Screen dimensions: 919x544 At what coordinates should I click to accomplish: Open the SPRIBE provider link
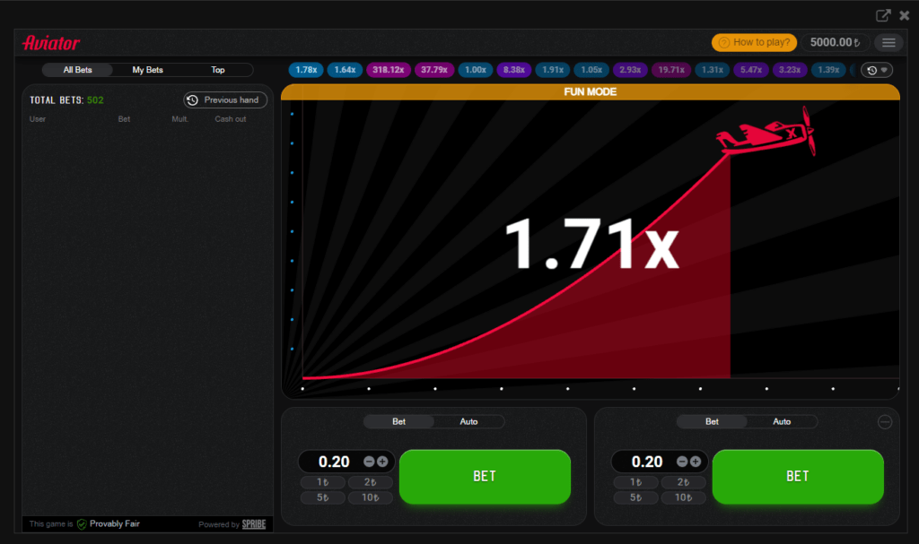(254, 524)
